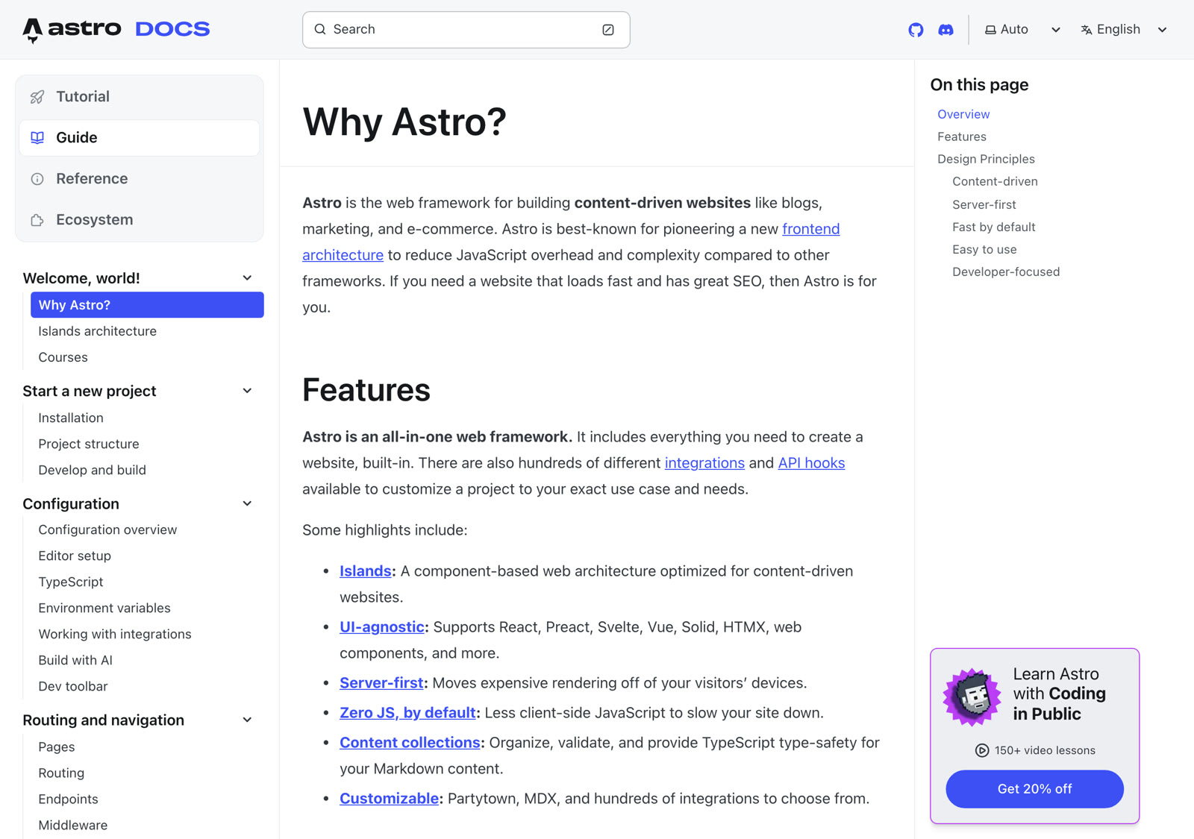Collapse the Welcome, world! section
The height and width of the screenshot is (839, 1194).
click(x=247, y=278)
